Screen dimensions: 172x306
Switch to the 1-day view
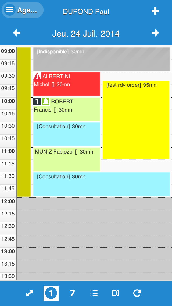coord(51,293)
